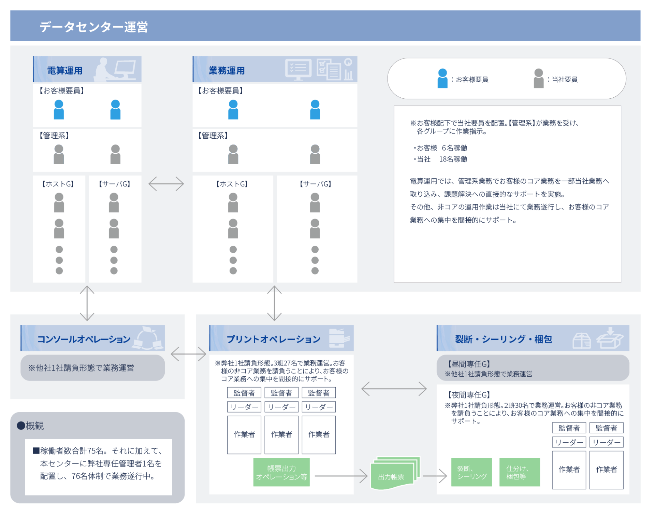
Task: Click note starting ※弊社1社請負形態。3班27名
Action: (281, 371)
